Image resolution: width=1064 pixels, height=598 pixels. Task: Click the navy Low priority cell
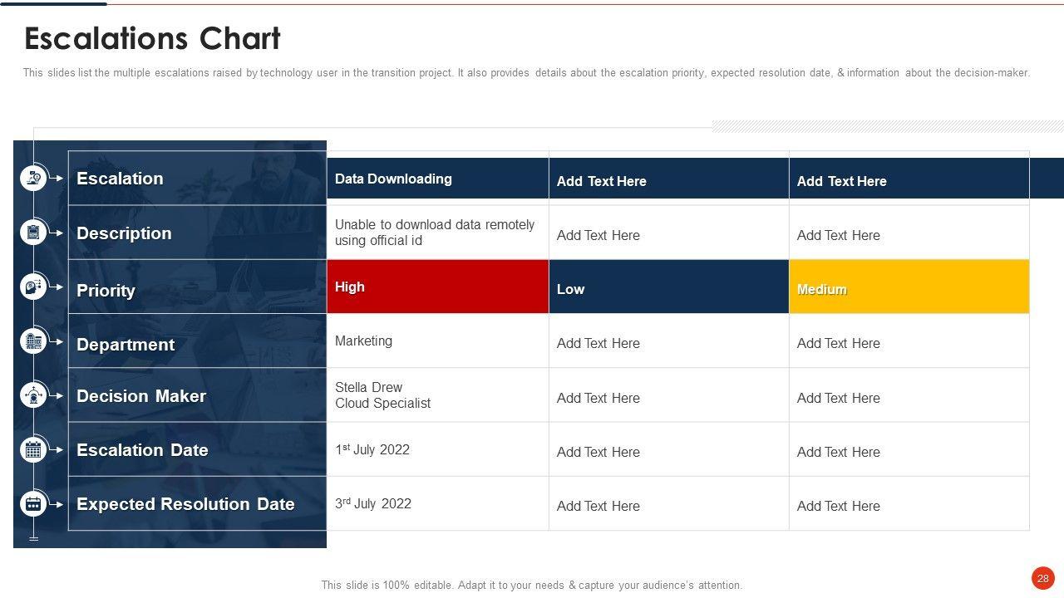(668, 287)
